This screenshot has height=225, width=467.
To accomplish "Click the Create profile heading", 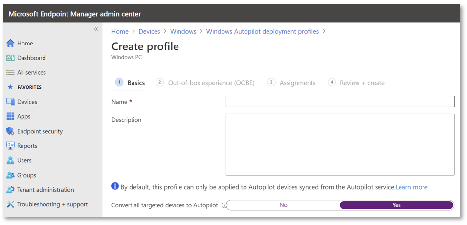I will tap(145, 46).
